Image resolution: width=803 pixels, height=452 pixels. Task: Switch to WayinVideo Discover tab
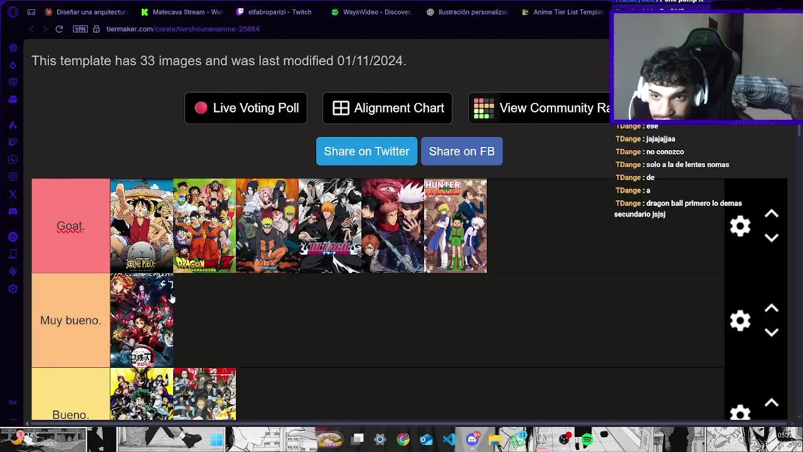(x=371, y=12)
